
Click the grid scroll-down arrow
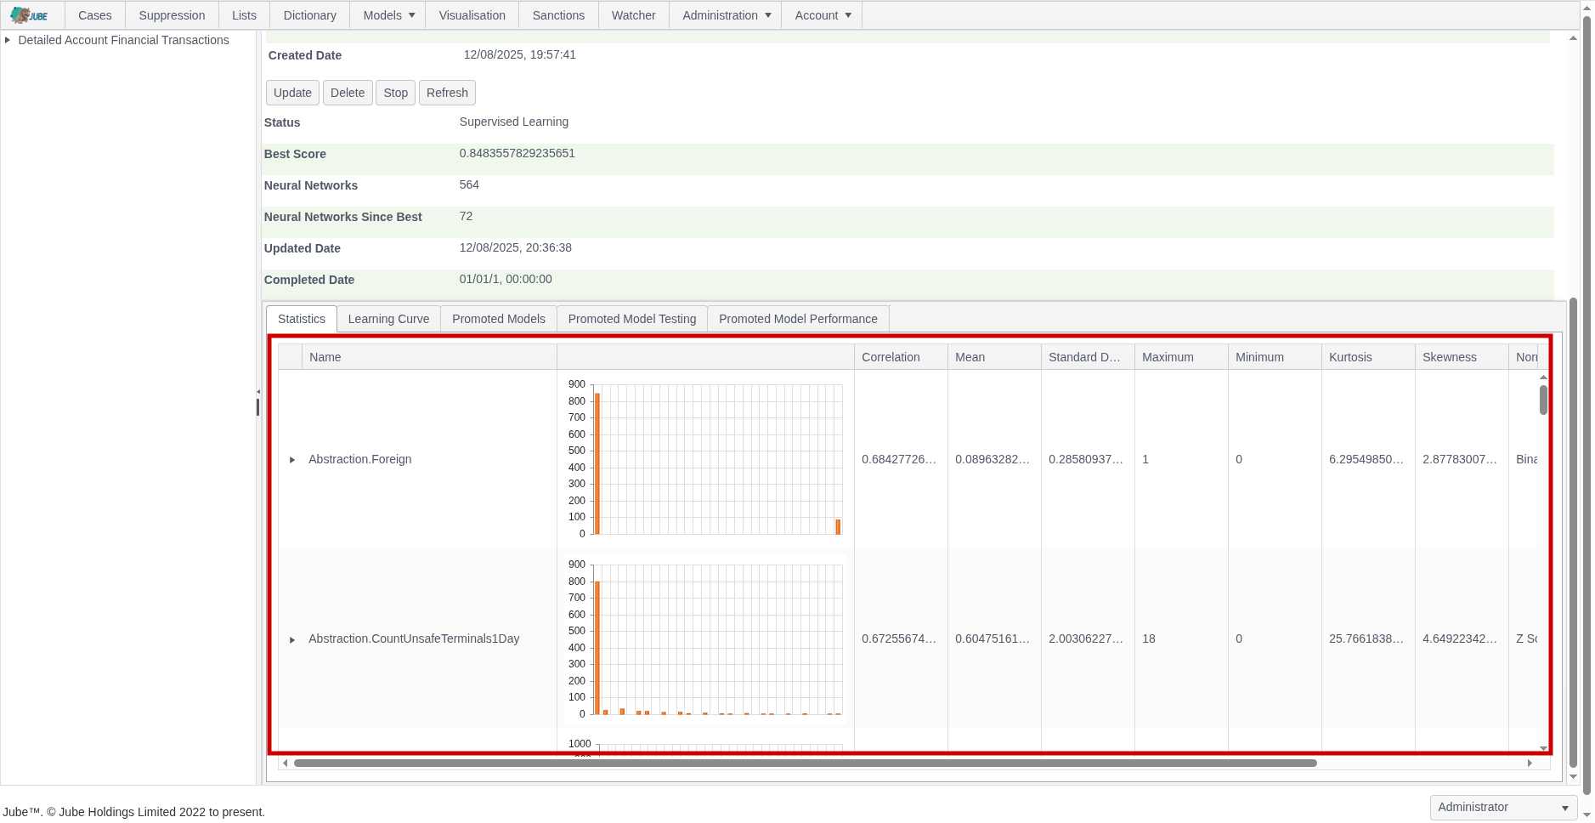1543,749
